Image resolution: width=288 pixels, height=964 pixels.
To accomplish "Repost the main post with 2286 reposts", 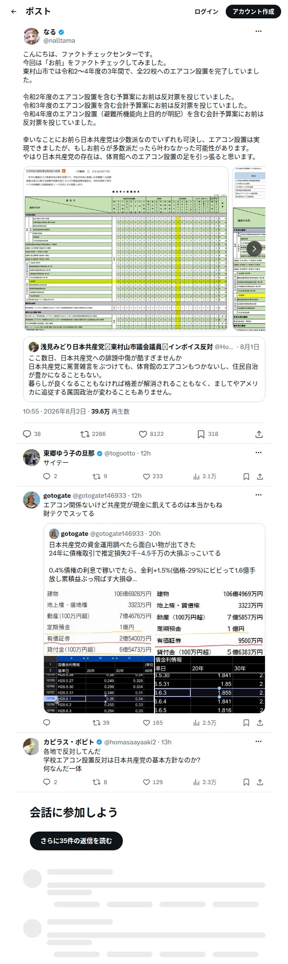I will coord(85,434).
